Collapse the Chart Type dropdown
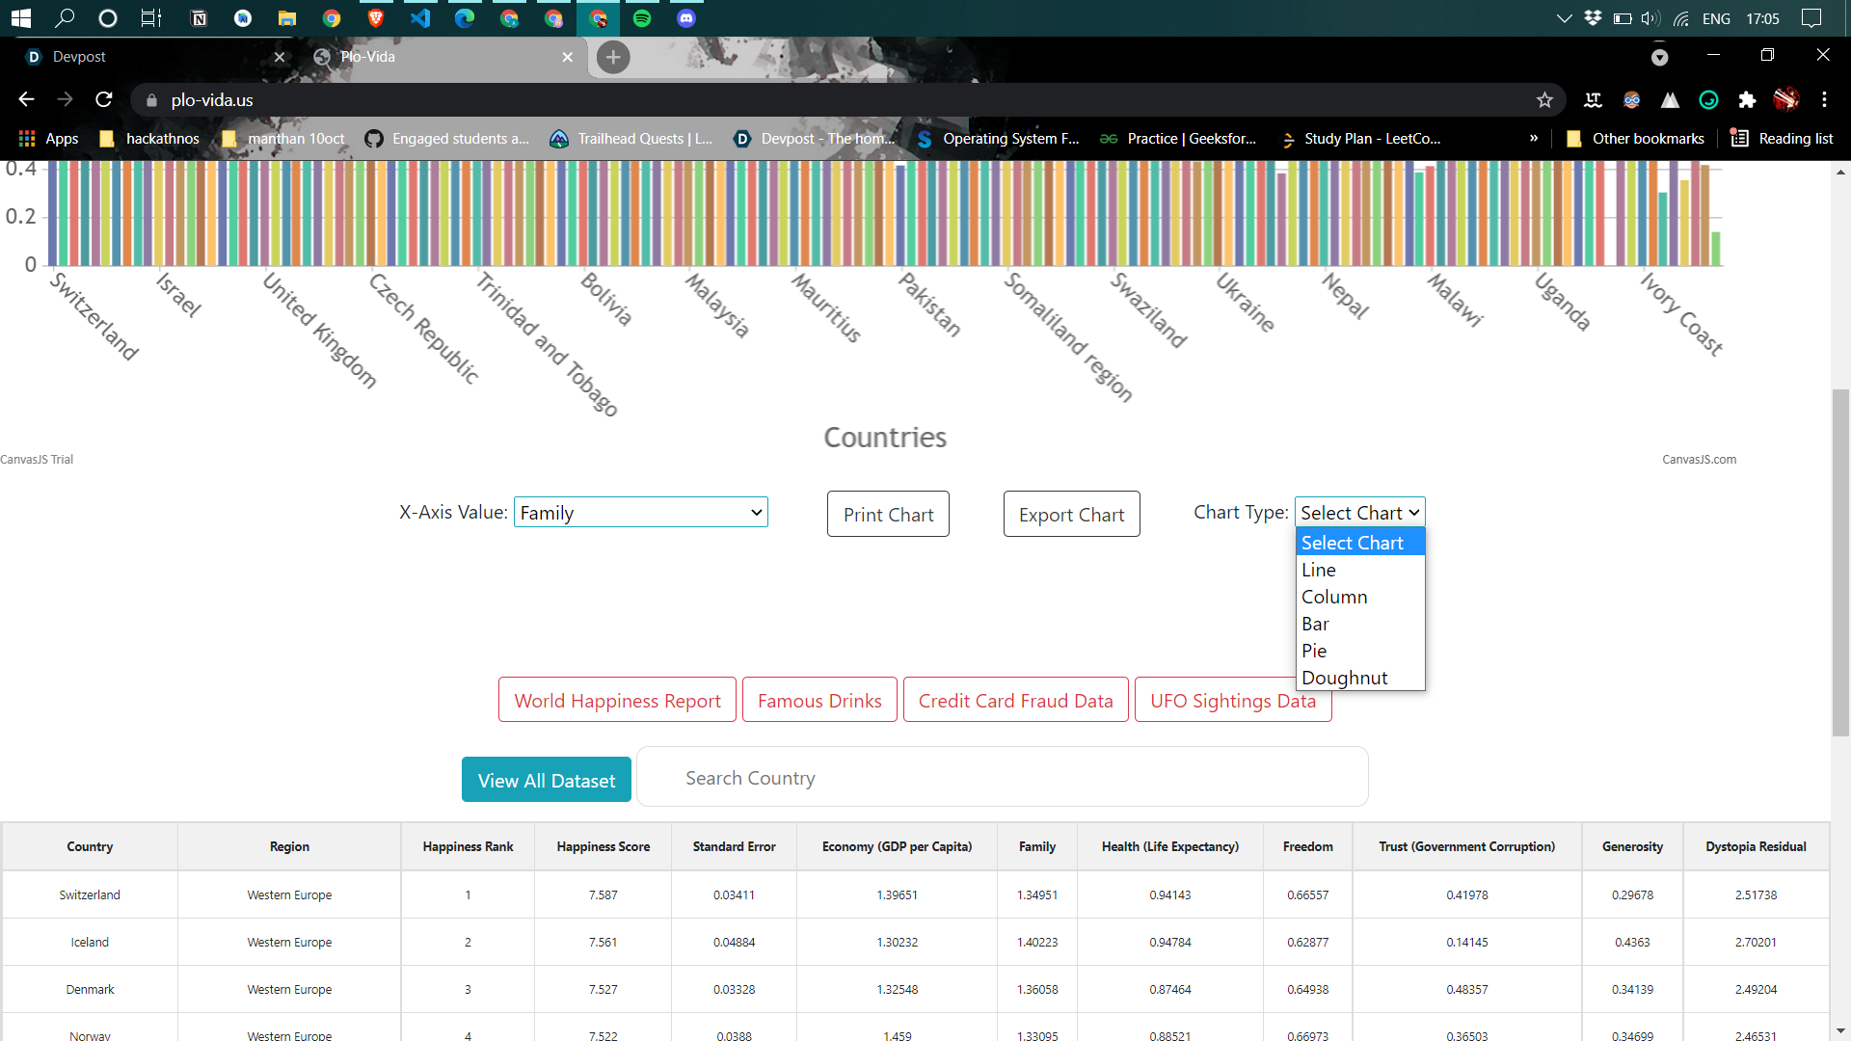Screen dimensions: 1851x1041 tap(1359, 513)
